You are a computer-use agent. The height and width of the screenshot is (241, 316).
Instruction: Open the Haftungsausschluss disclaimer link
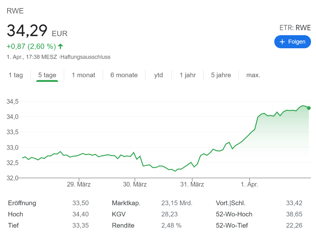(x=85, y=57)
